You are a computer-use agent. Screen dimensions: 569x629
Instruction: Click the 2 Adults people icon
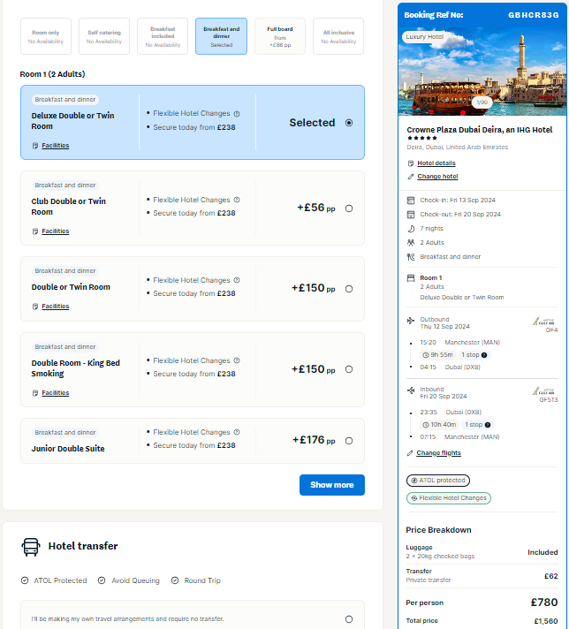coord(411,243)
